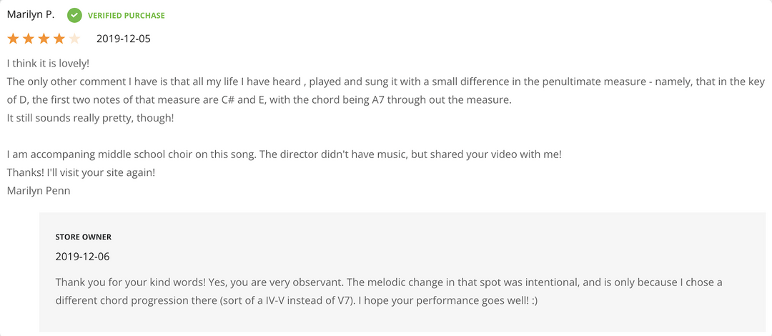This screenshot has width=772, height=336.
Task: Click the fourth orange rating star
Action: (x=59, y=39)
